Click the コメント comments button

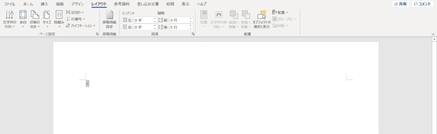422,4
